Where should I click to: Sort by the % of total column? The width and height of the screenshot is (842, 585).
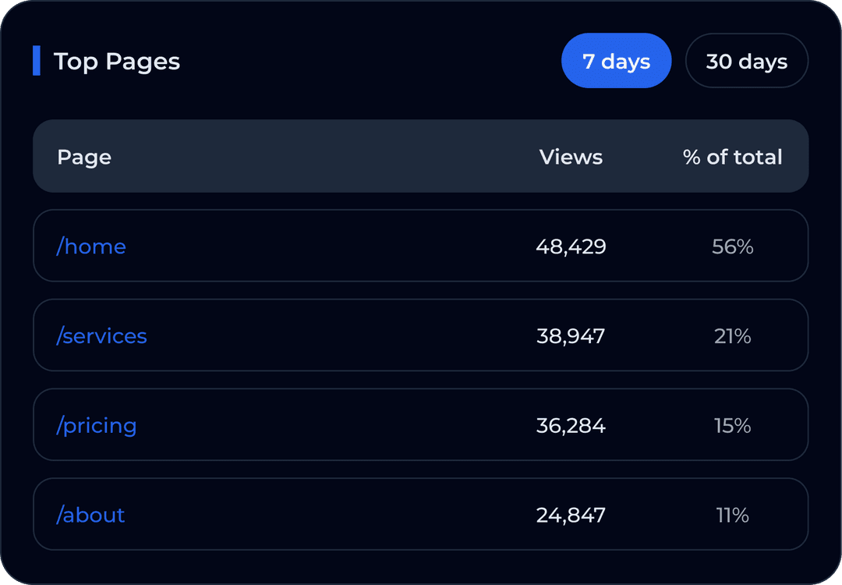732,157
